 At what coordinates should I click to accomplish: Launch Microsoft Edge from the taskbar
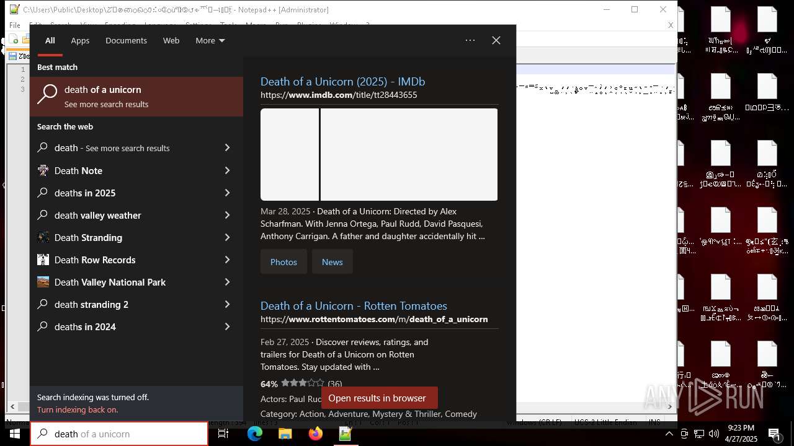coord(255,434)
